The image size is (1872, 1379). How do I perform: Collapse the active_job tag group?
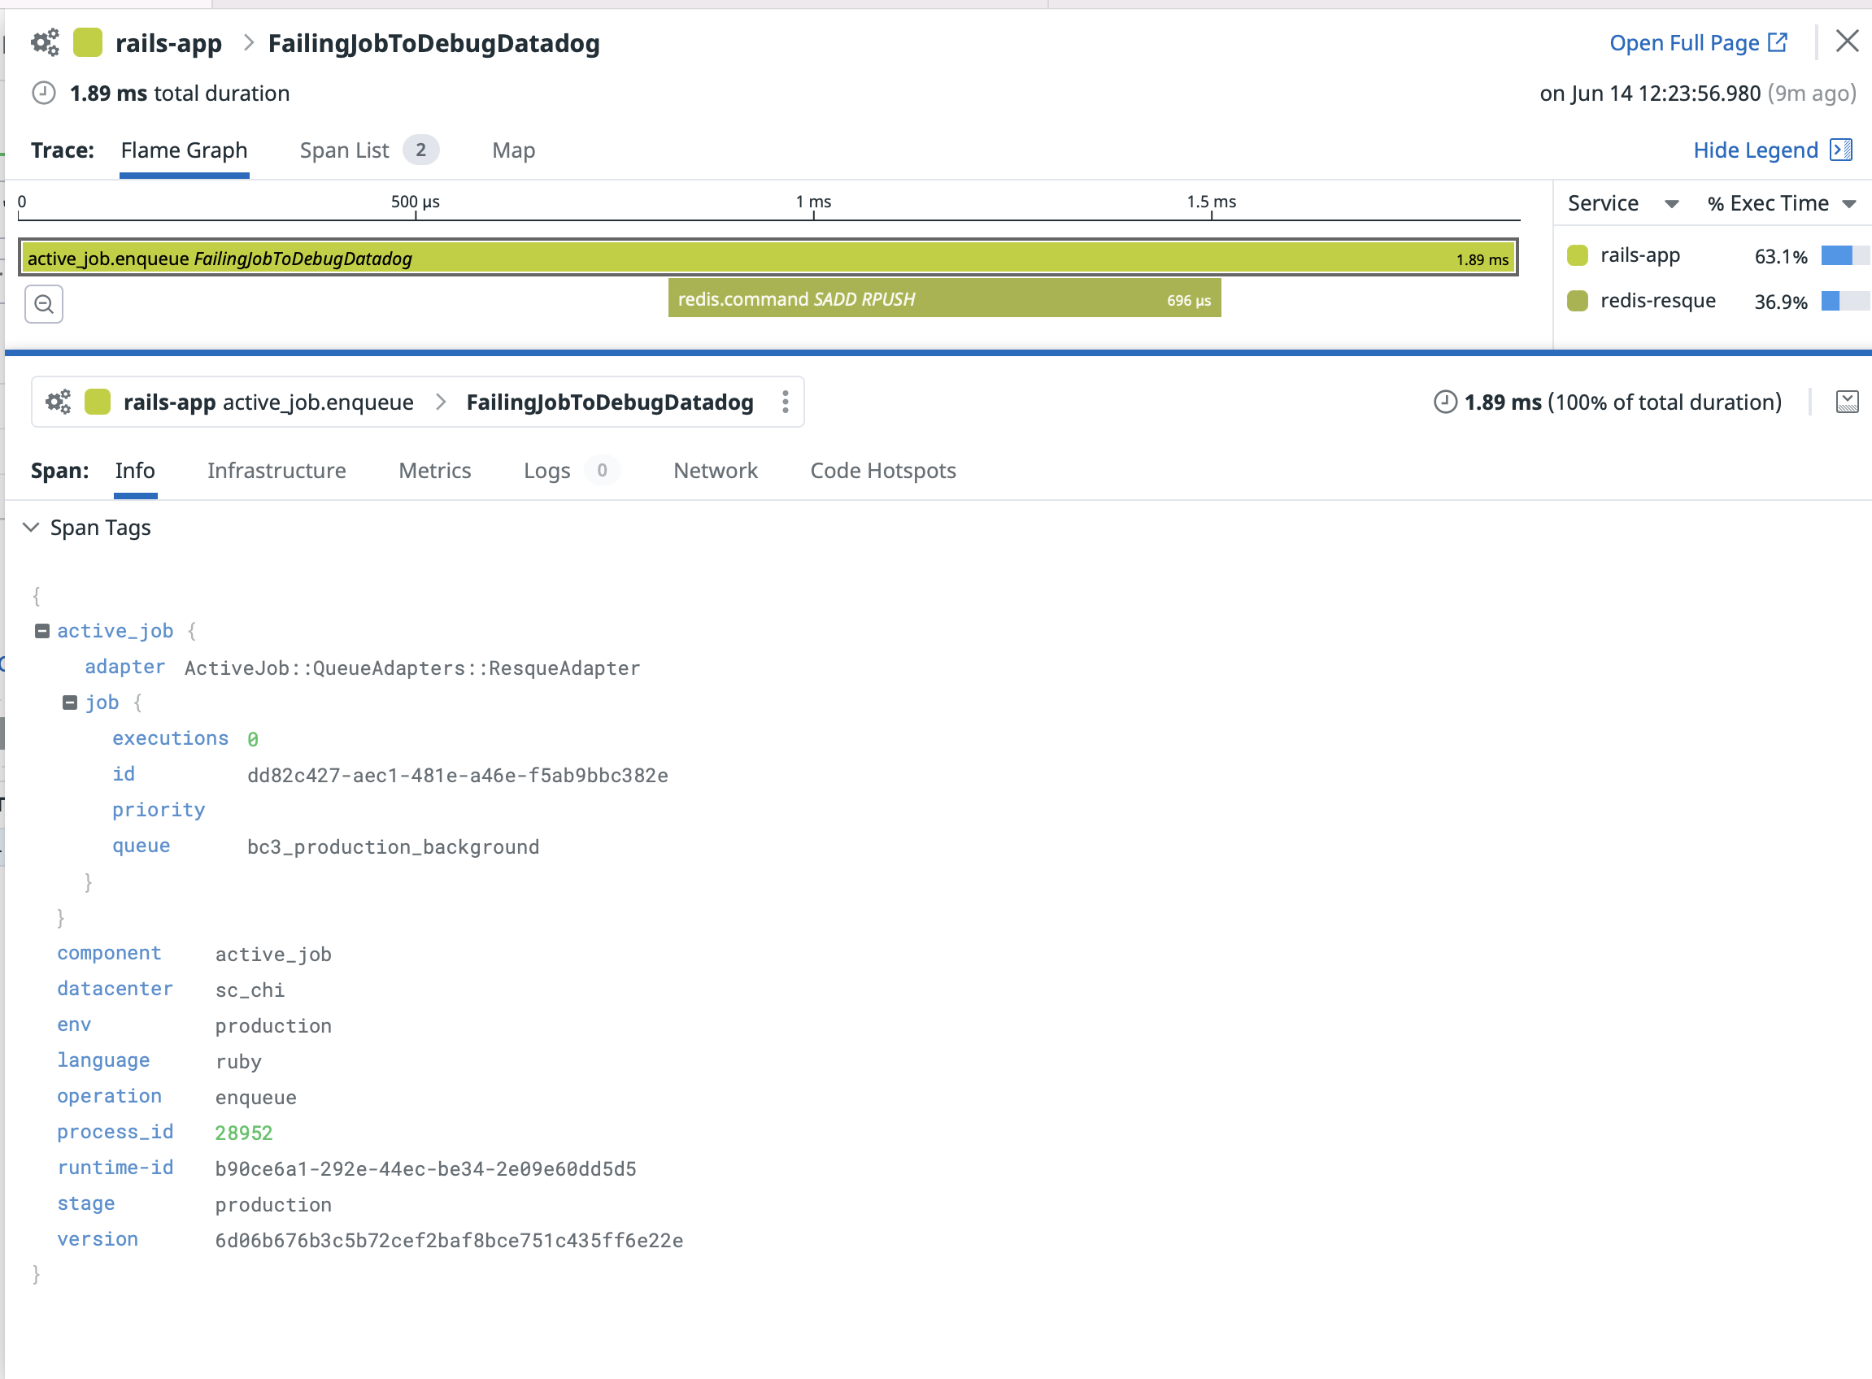(x=41, y=631)
